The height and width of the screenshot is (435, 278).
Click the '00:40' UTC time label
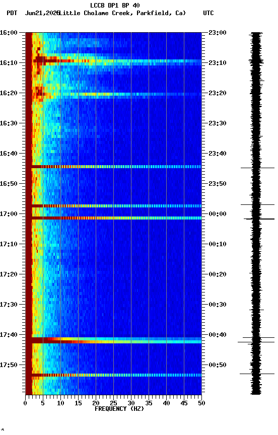(218, 335)
